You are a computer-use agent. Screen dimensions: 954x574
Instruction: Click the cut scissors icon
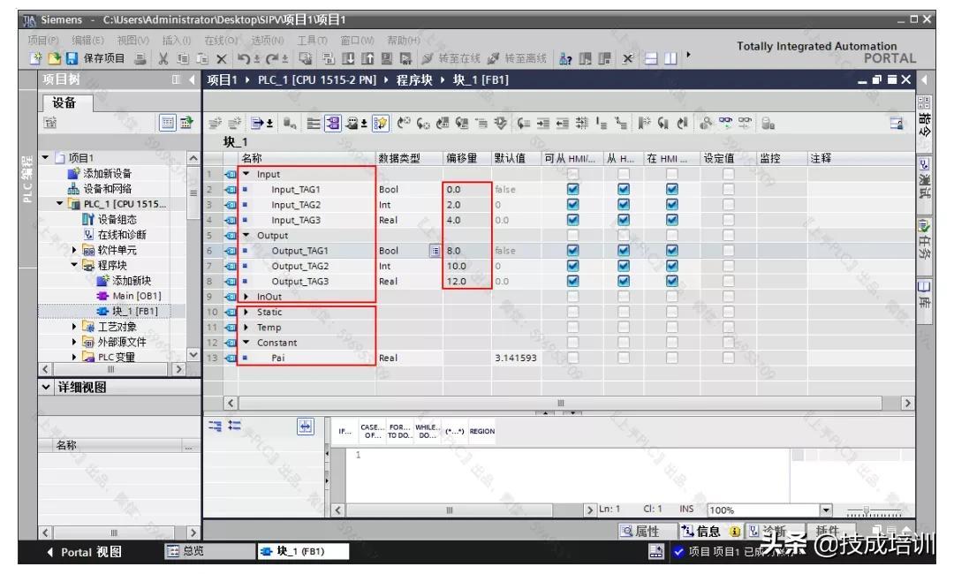coord(163,58)
